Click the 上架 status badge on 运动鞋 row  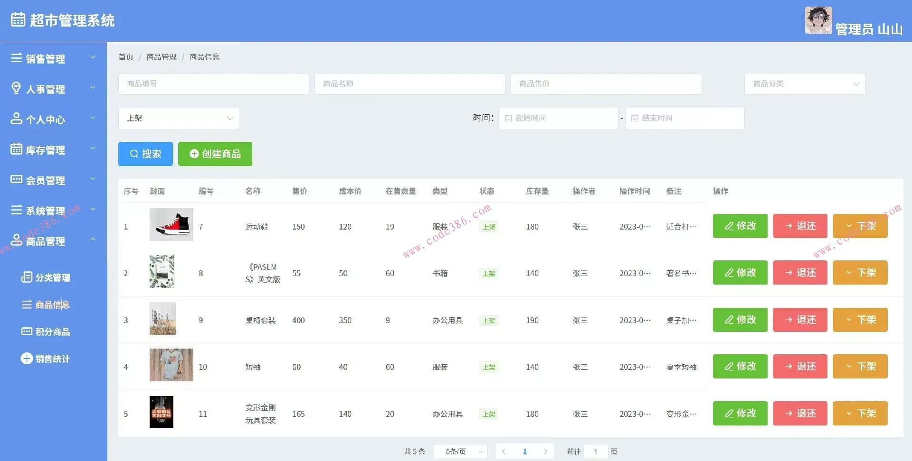click(x=488, y=227)
